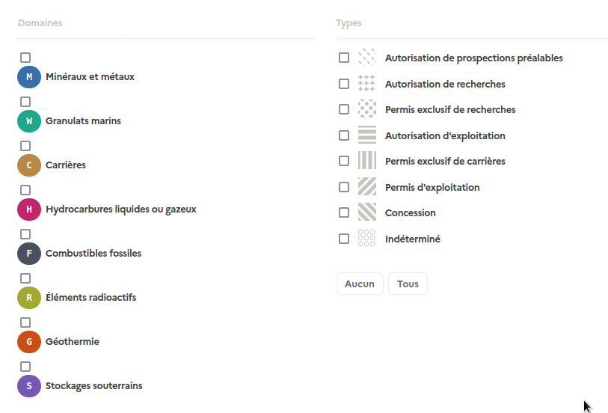This screenshot has width=608, height=413.
Task: Click the Aucun button
Action: tap(360, 284)
